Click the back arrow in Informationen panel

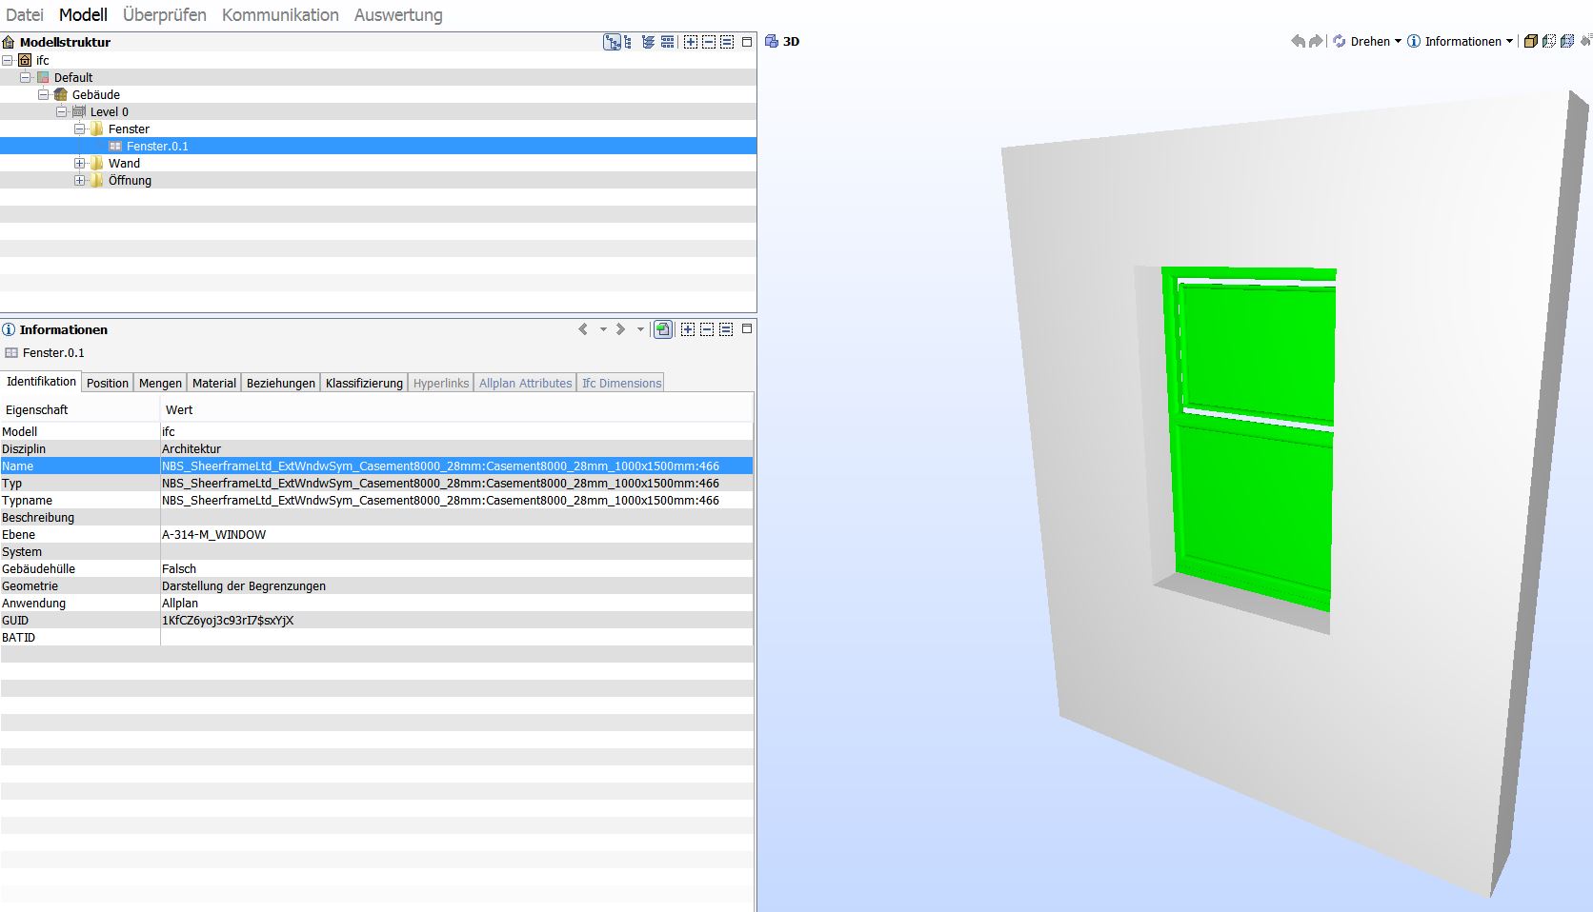(583, 329)
